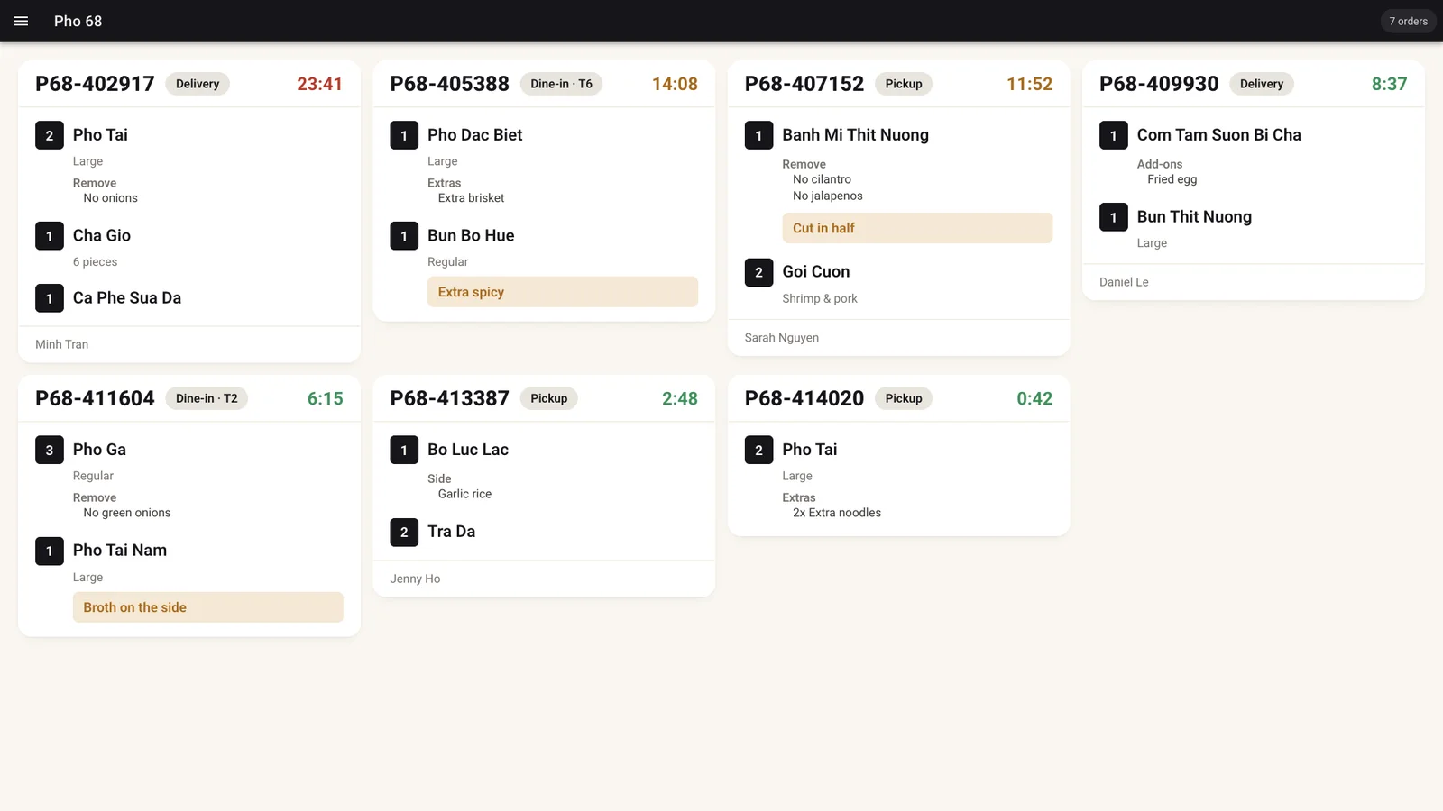Open order P68-407152
The image size is (1443, 811).
804,84
